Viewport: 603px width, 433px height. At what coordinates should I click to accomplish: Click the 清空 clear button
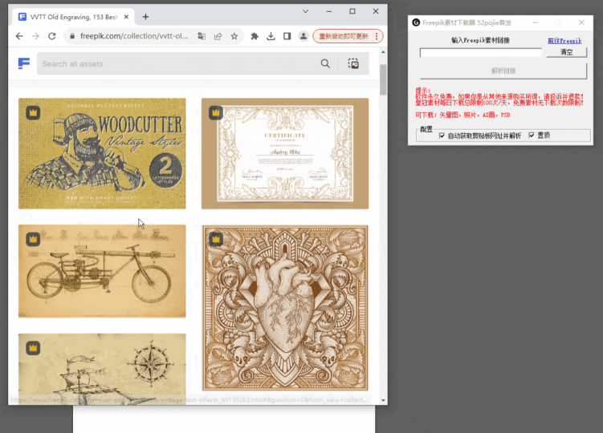[x=566, y=52]
